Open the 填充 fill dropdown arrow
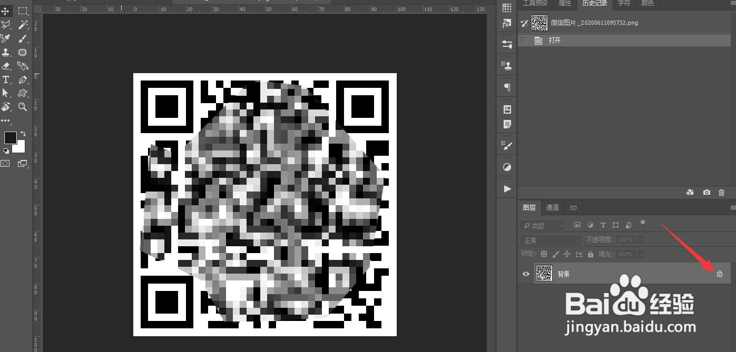736x352 pixels. (x=641, y=254)
